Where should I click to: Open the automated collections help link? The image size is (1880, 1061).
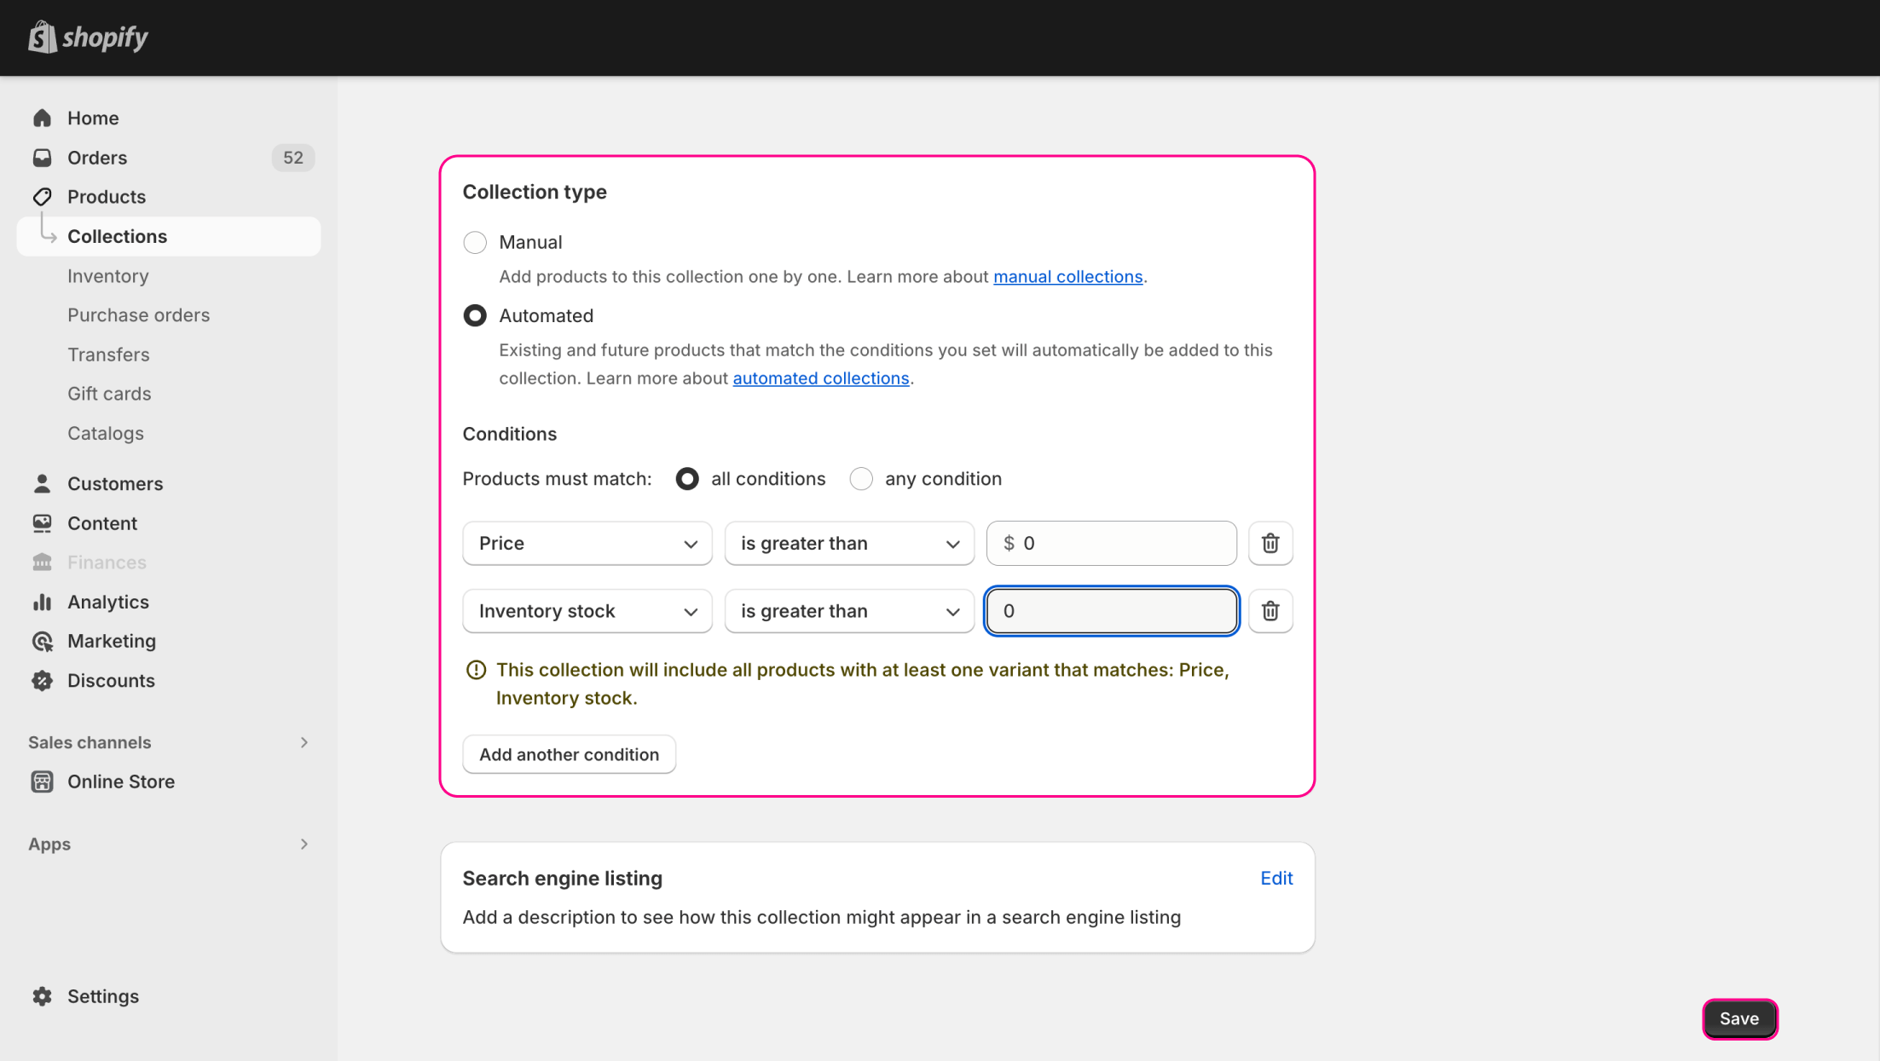(820, 378)
